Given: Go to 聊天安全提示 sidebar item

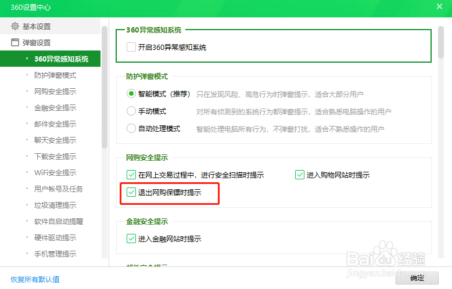Looking at the screenshot, I should click(x=55, y=140).
